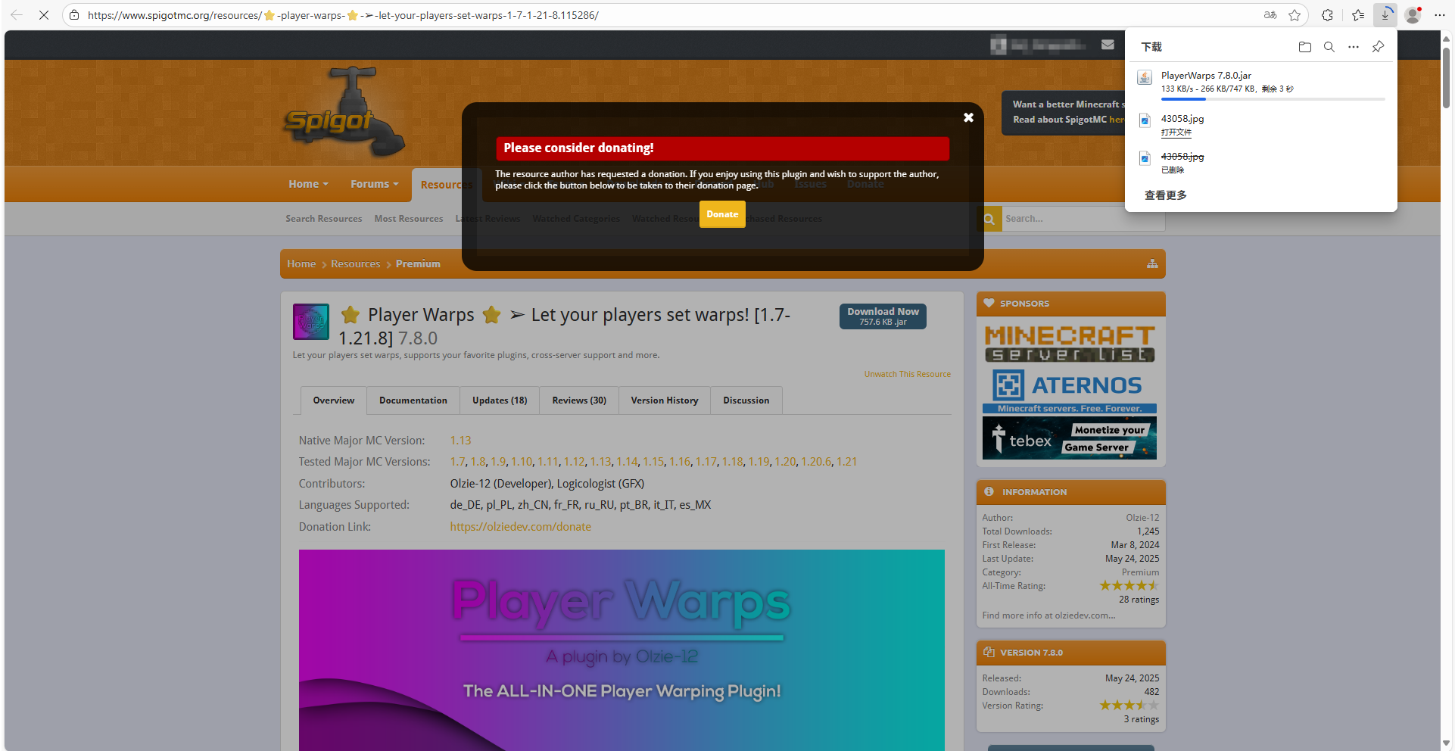Open the olziedev.com donate link
The height and width of the screenshot is (751, 1455).
[520, 527]
